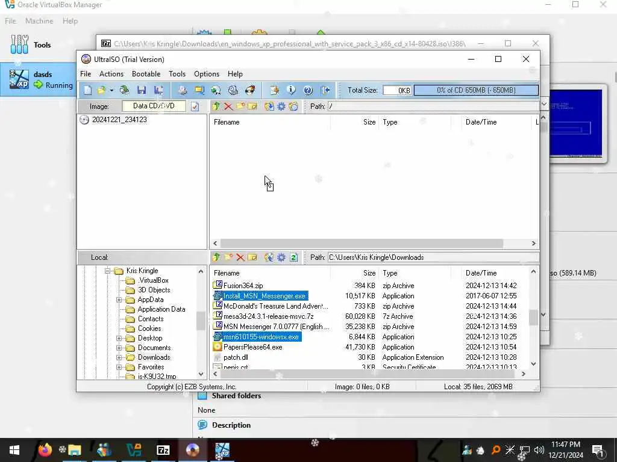Click the red Delete X in Local toolbar
Viewport: 617px width, 462px height.
(240, 257)
